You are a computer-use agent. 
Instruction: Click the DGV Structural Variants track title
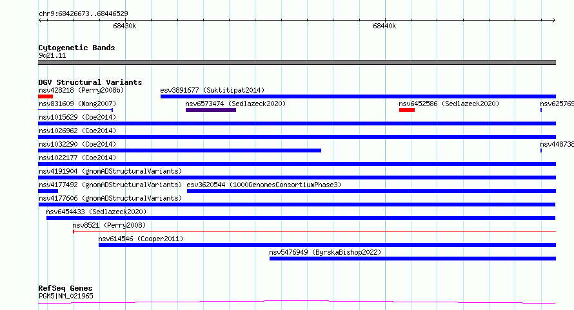[90, 82]
